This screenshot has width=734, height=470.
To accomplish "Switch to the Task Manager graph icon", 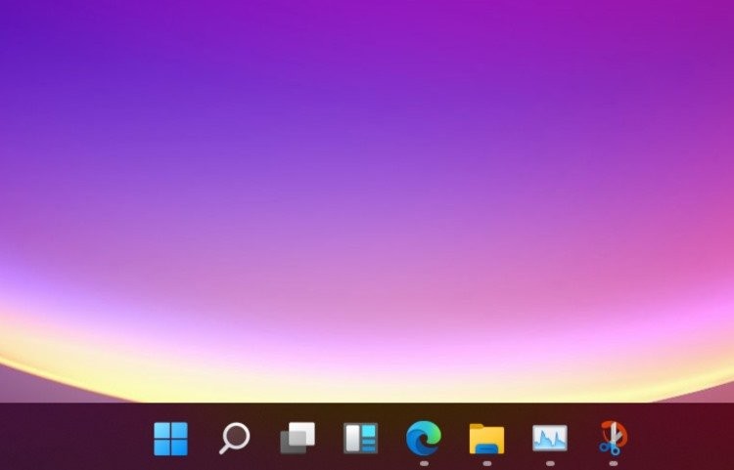I will (550, 438).
